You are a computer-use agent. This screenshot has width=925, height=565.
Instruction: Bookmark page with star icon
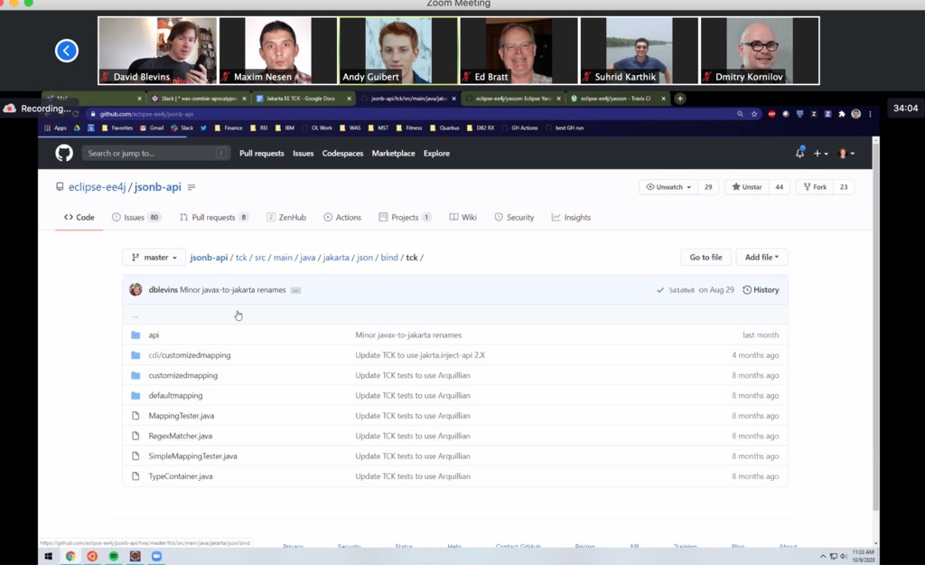(754, 114)
